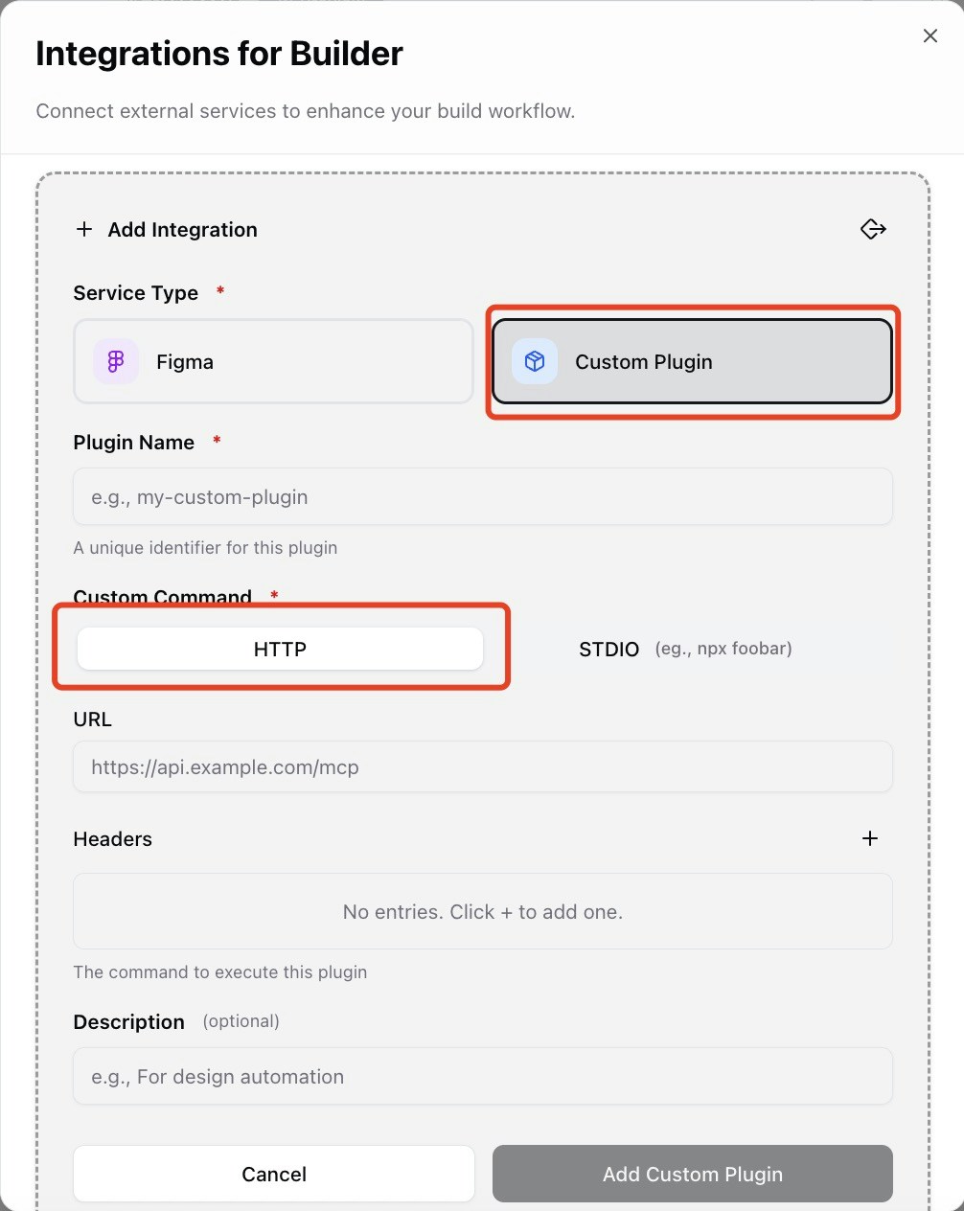Select the Figma service type
The image size is (964, 1211).
click(x=273, y=361)
